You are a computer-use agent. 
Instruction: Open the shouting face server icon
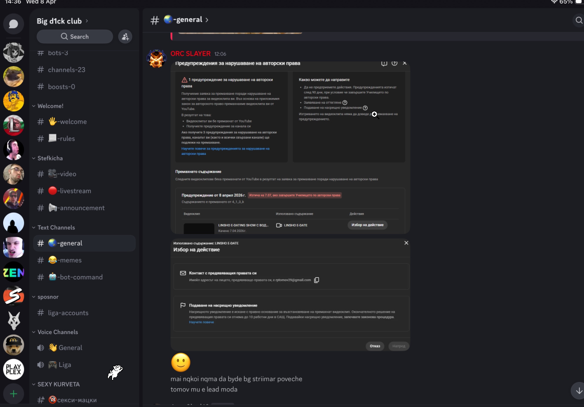tap(14, 248)
